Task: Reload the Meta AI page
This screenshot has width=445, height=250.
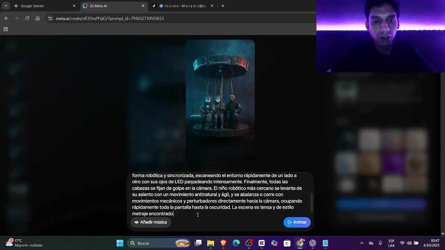Action: click(x=27, y=18)
